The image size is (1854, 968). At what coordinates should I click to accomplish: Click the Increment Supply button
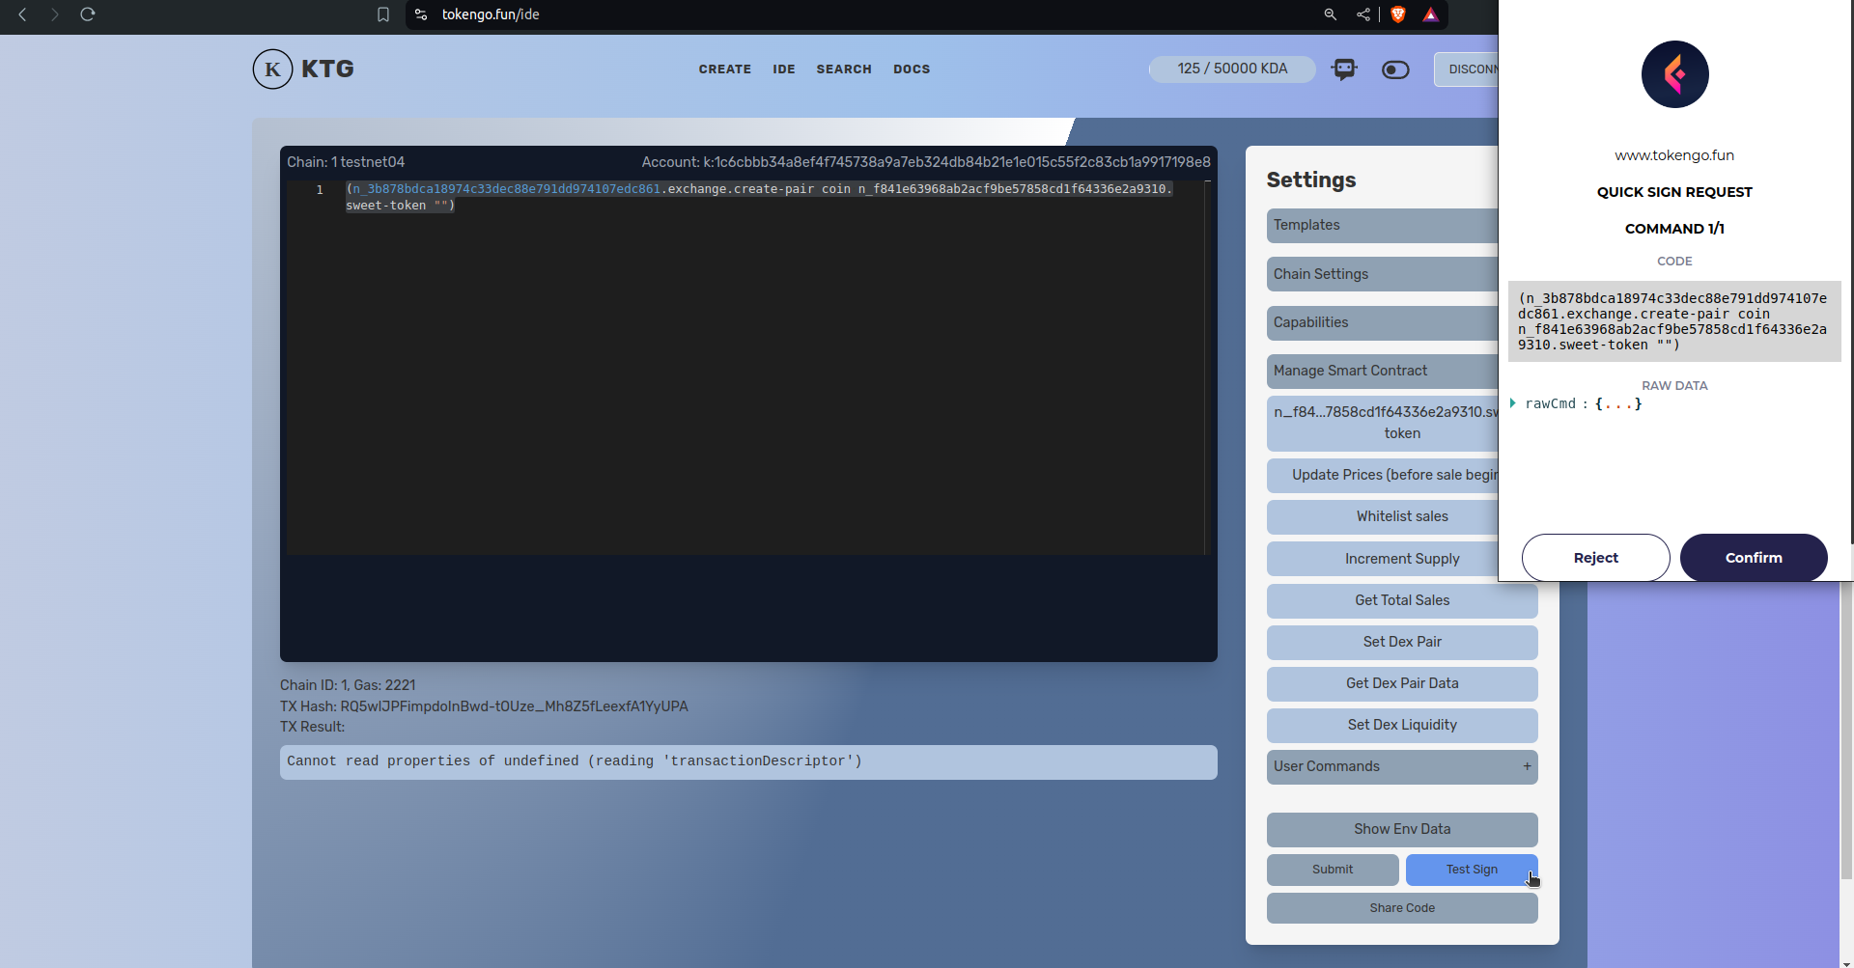pos(1382,559)
